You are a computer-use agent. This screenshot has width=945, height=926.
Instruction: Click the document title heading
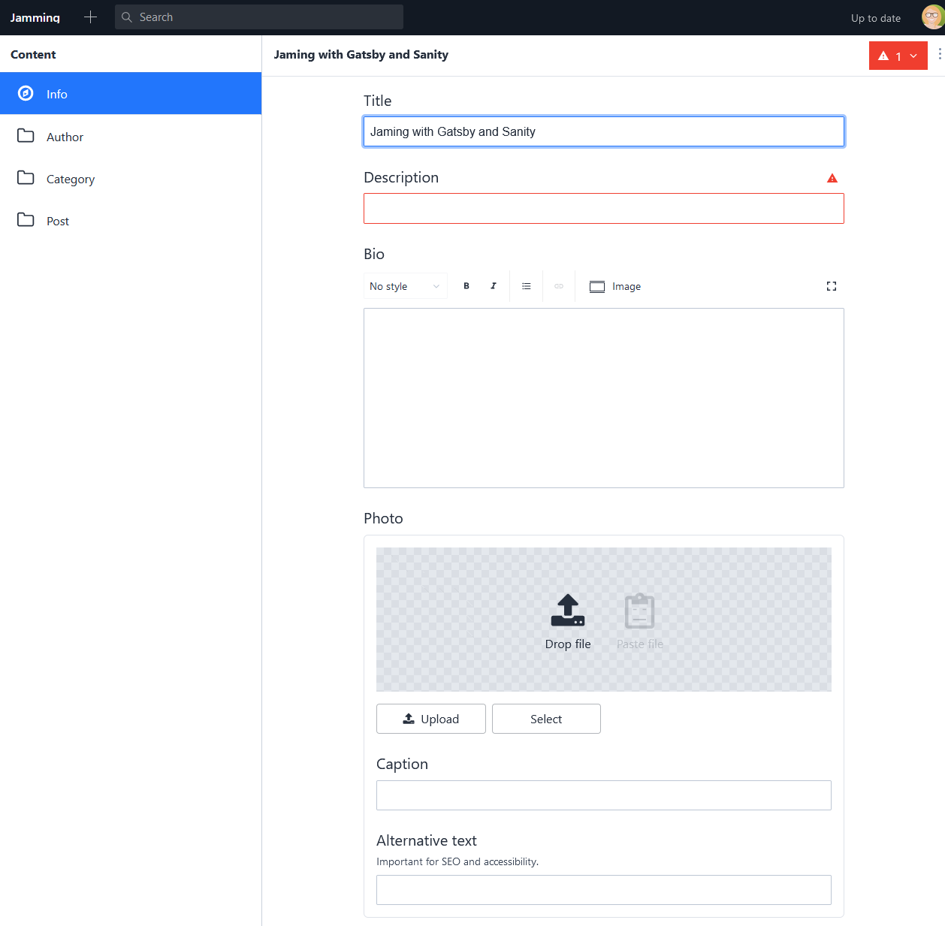pos(361,54)
